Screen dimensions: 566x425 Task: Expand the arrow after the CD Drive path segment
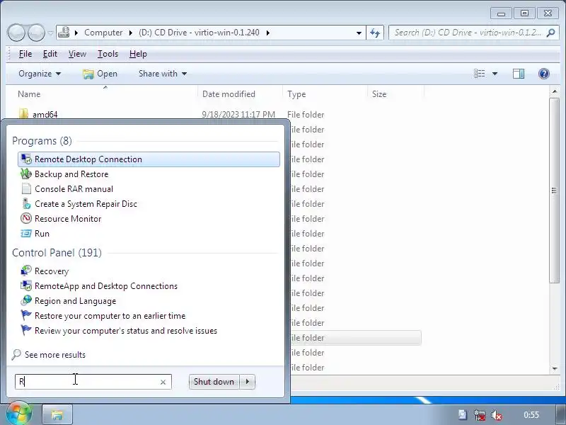point(268,33)
